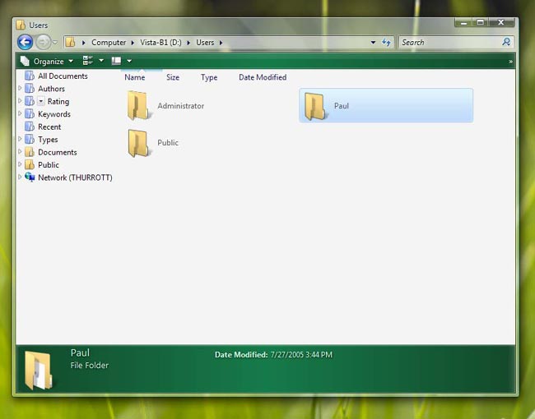Select the Public folder in file list
Viewport: 535px width, 419px height.
tap(137, 143)
